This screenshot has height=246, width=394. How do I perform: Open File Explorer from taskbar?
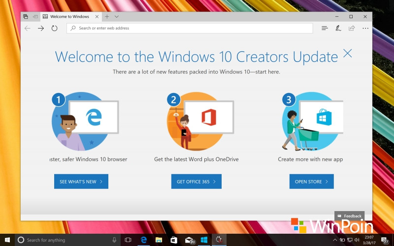159,240
